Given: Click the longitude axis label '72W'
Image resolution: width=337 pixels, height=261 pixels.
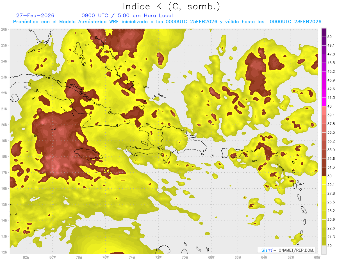Looking at the screenshot, I should click(x=158, y=257).
